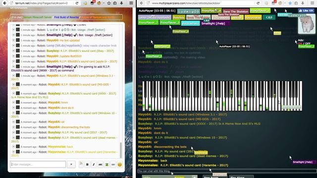
Task: Open the extension with red badge in left browser
Action: point(93,3)
